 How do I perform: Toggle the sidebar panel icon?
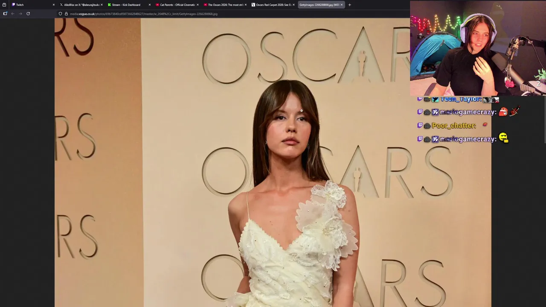(5, 14)
